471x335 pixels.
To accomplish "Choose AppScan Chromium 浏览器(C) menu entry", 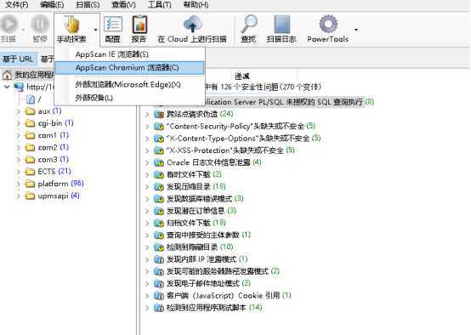I will pos(129,68).
